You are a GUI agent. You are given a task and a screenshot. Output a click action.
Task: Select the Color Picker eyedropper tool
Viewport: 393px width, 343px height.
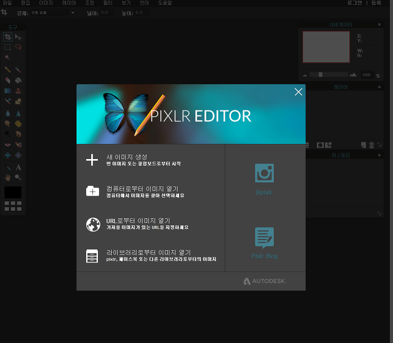tap(7, 167)
